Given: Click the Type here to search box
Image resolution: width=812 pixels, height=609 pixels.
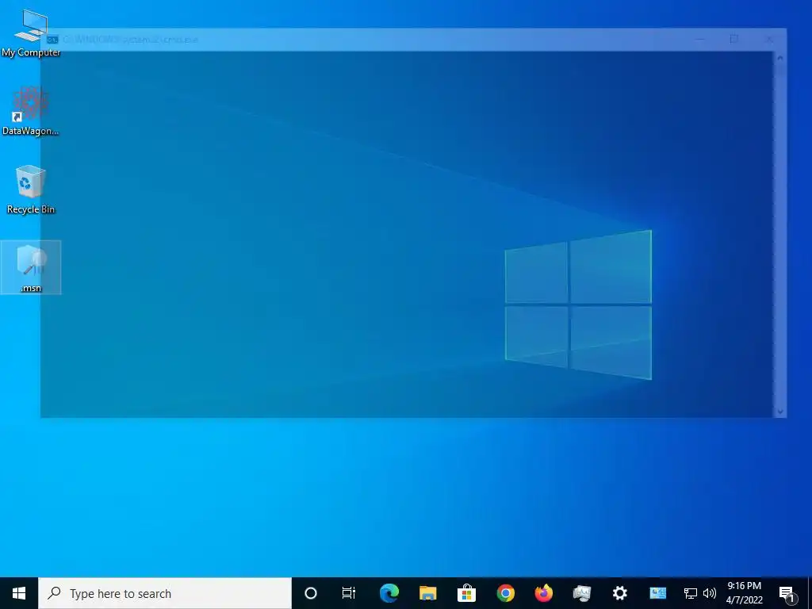Looking at the screenshot, I should tap(165, 593).
